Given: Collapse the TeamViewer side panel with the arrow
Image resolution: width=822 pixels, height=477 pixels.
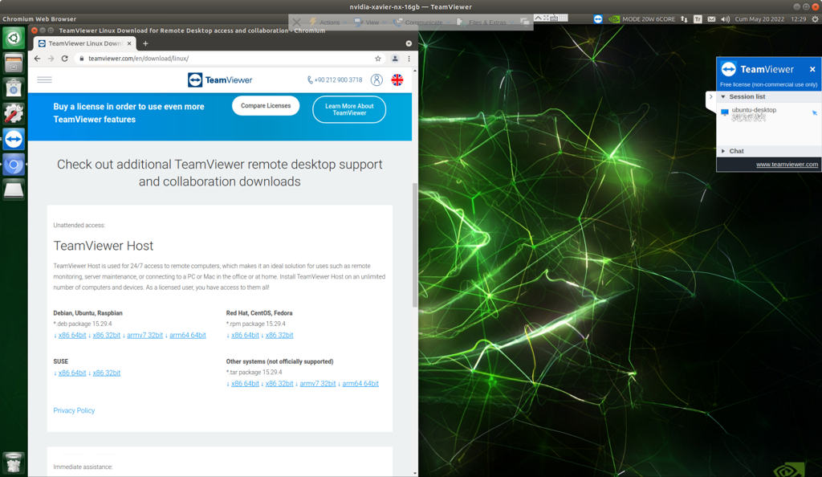Looking at the screenshot, I should [x=711, y=96].
